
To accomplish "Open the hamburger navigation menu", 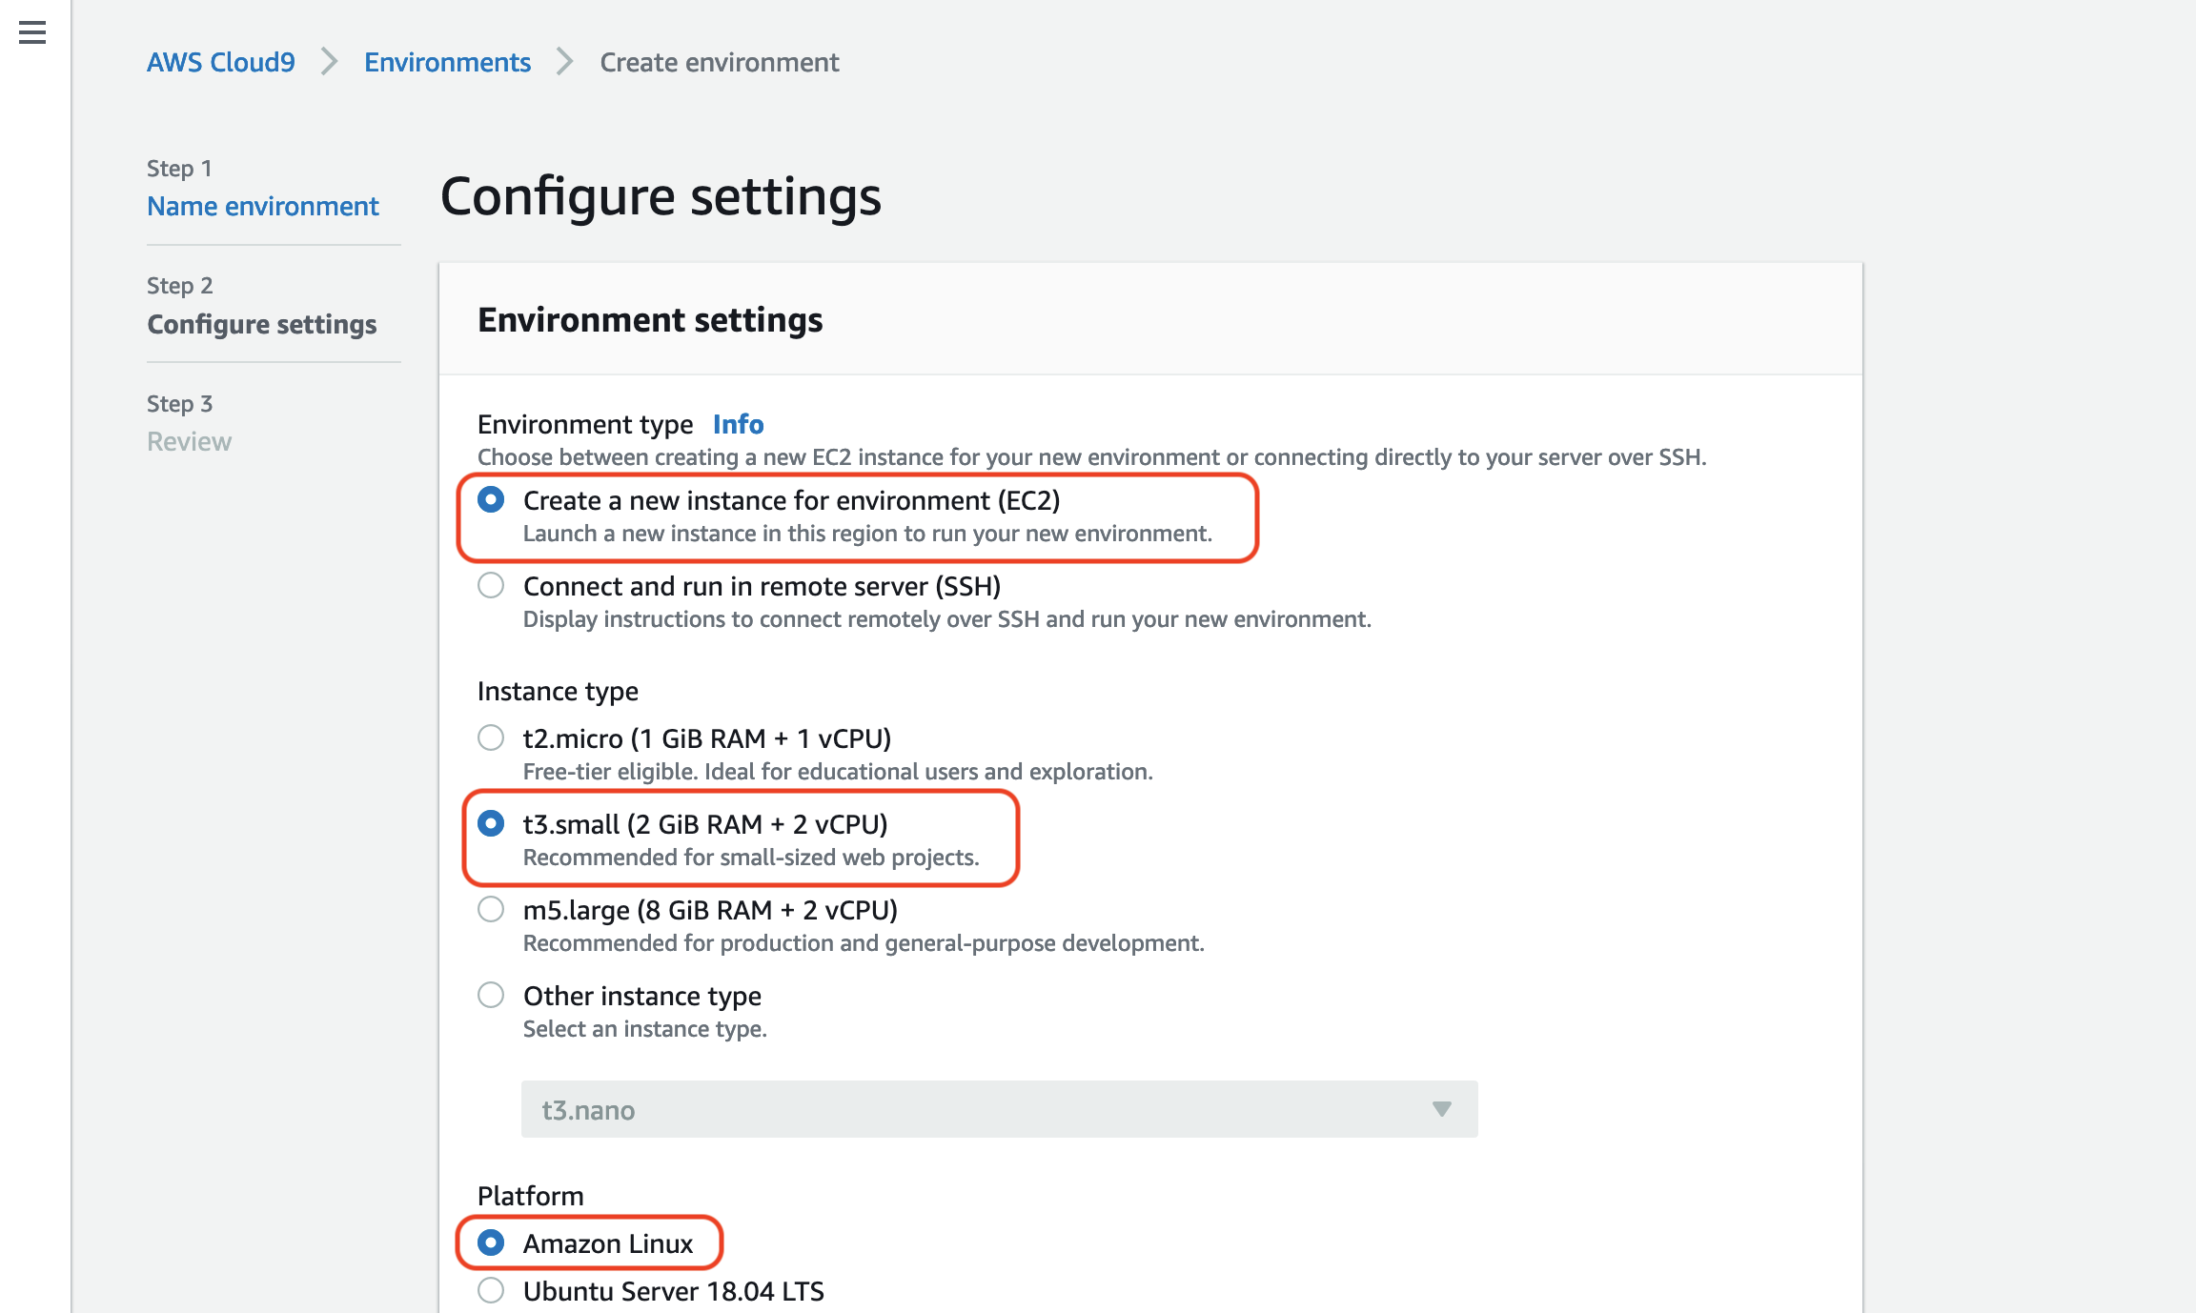I will (x=32, y=33).
